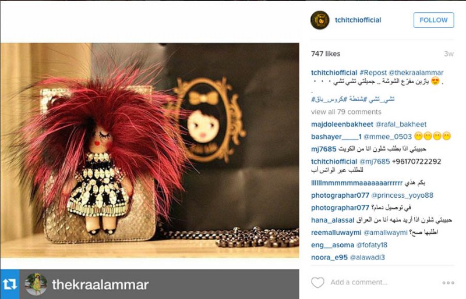Click hana_alassal commenter username

[333, 220]
